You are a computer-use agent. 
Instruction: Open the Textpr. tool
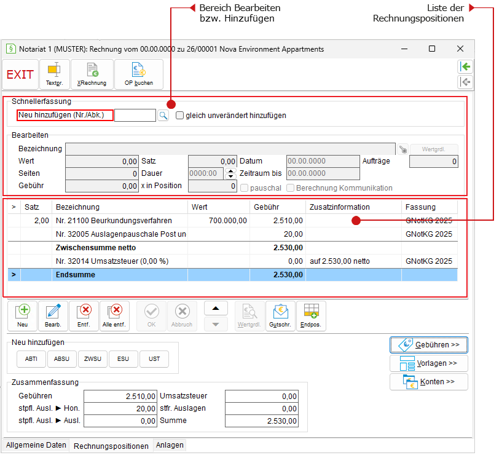point(55,74)
